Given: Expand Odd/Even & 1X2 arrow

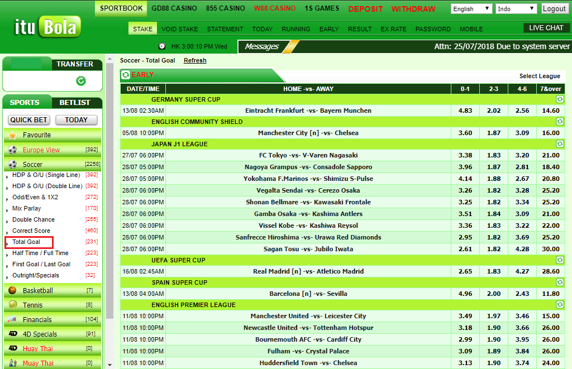Looking at the screenshot, I should click(7, 199).
